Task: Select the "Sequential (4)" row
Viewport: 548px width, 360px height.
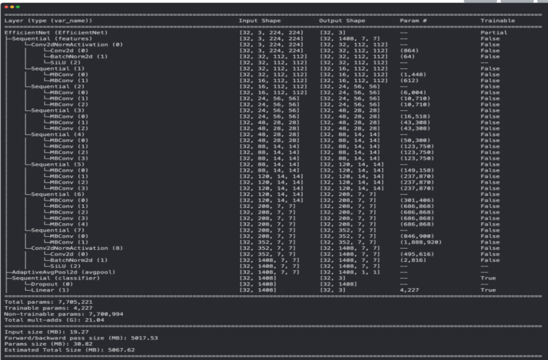Action: click(x=257, y=134)
